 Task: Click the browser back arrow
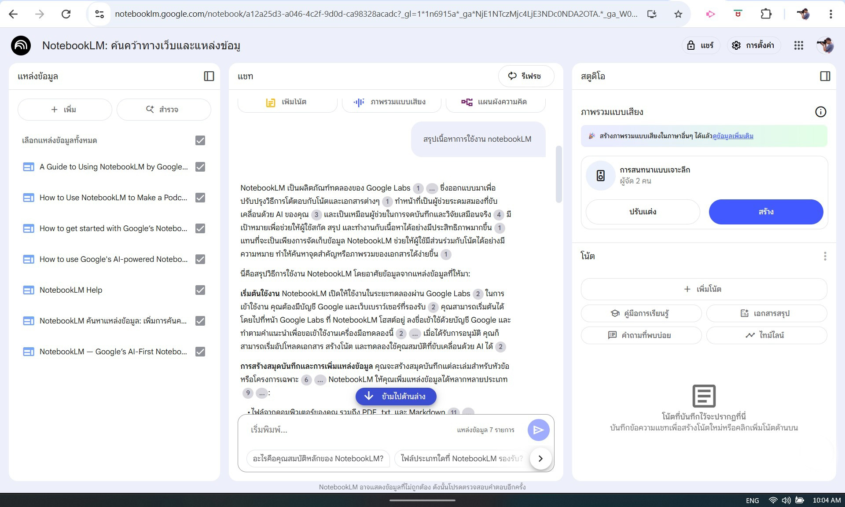coord(13,14)
